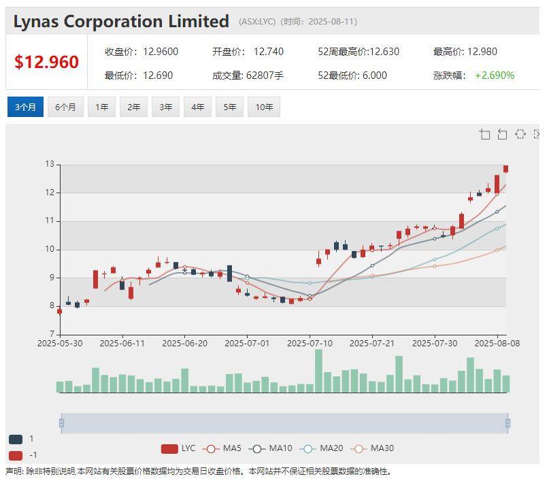The height and width of the screenshot is (481, 549).
Task: Click the fullscreen icon at chart top-right
Action: [537, 134]
